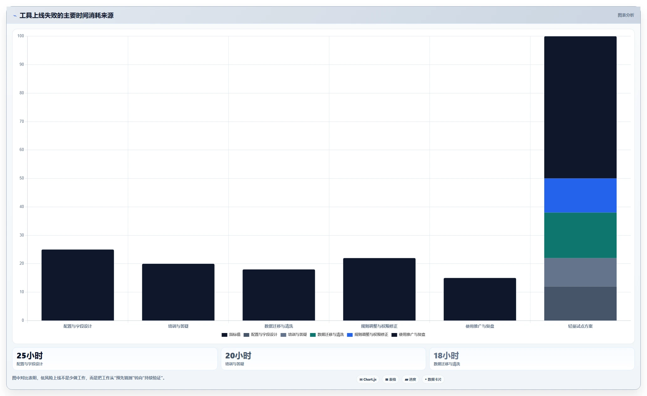Click the footer note starting 图中对比表明
Image resolution: width=647 pixels, height=396 pixels.
tap(89, 378)
